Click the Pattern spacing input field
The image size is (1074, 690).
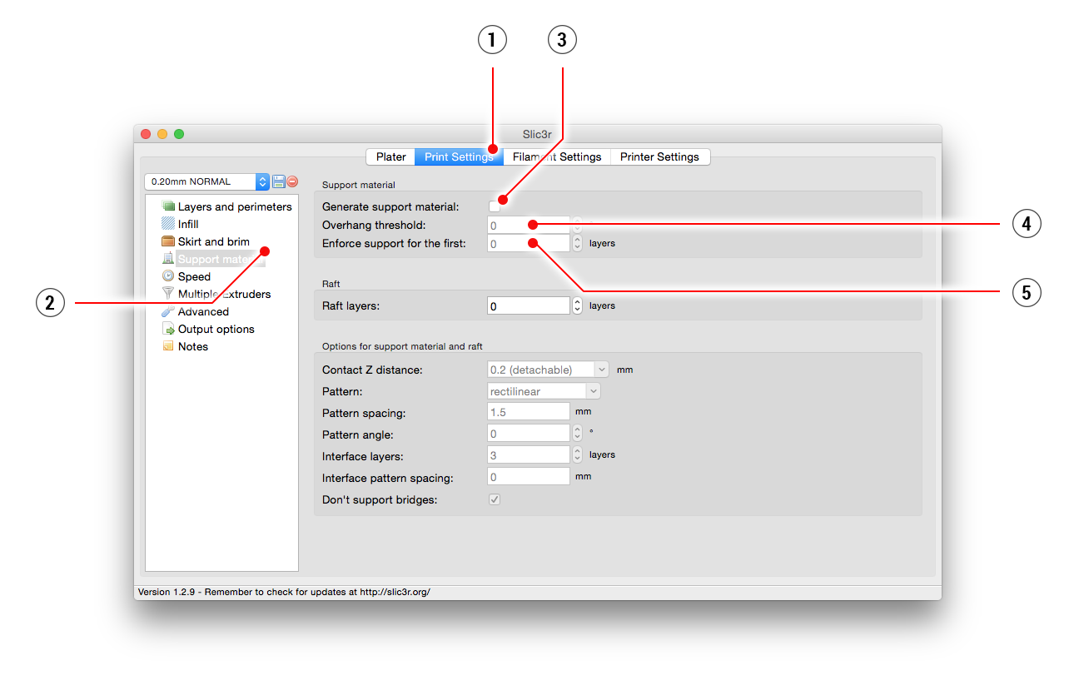pos(528,413)
